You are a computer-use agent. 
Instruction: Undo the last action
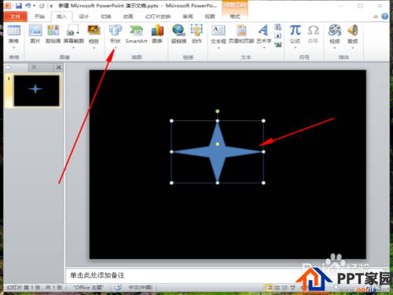click(x=28, y=6)
